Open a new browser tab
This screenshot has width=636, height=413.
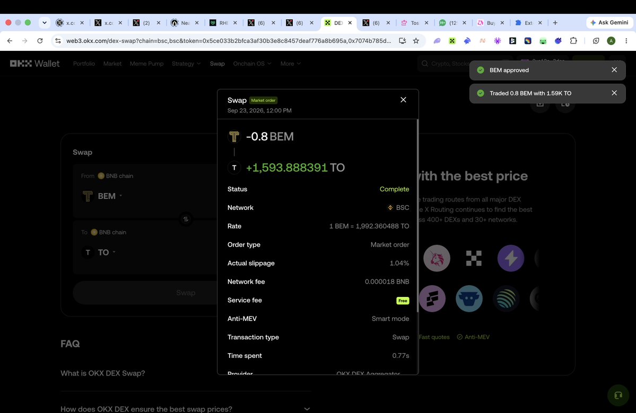(555, 23)
